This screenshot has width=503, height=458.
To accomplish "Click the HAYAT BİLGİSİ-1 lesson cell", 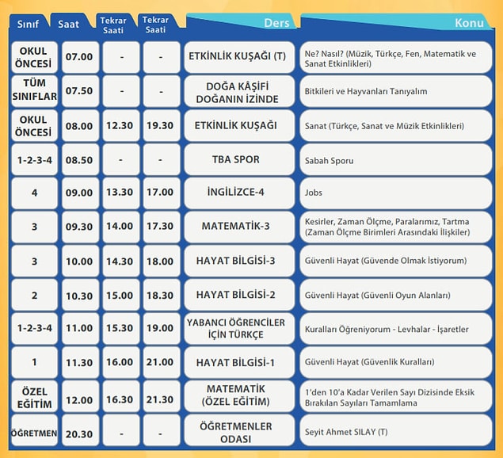I will tap(239, 362).
